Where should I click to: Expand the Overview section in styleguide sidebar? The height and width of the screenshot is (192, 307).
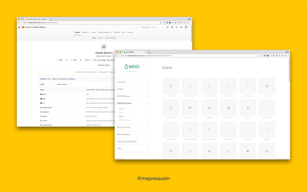tap(132, 82)
